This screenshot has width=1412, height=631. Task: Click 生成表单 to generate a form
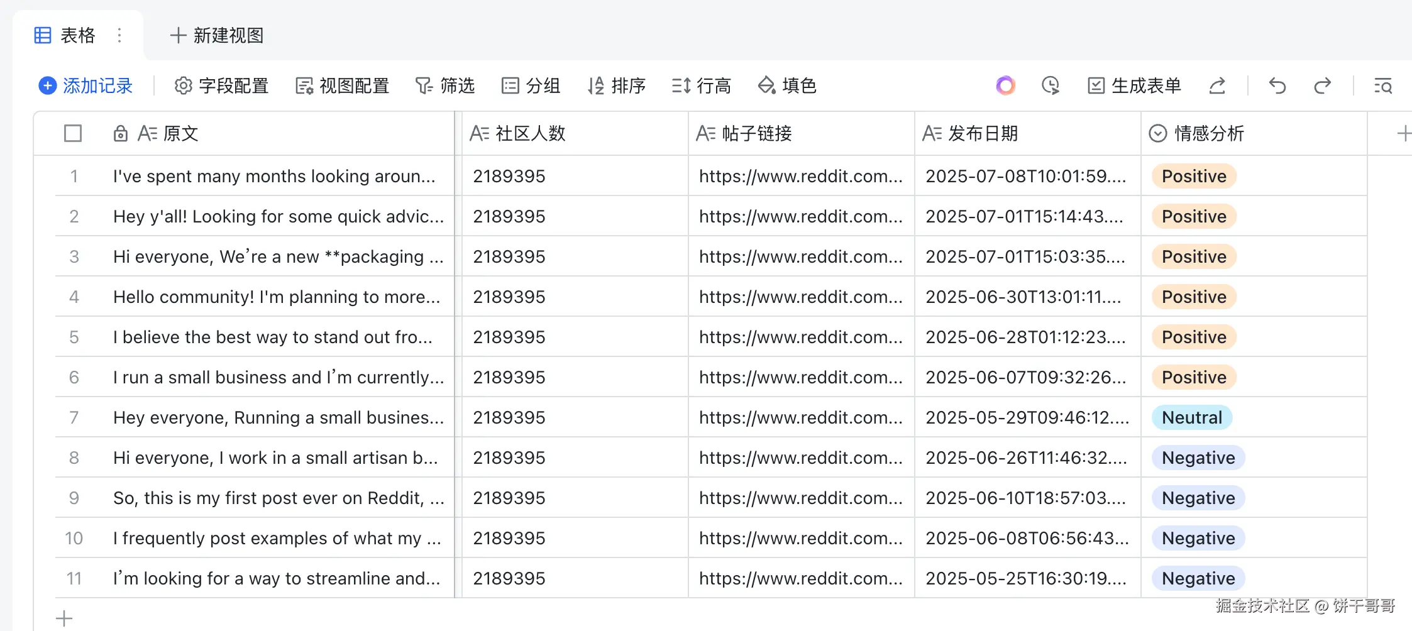1135,85
